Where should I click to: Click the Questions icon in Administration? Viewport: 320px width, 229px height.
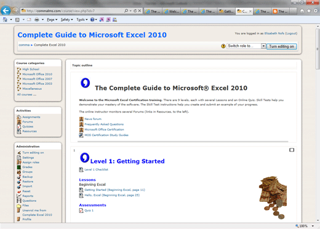(x=19, y=201)
